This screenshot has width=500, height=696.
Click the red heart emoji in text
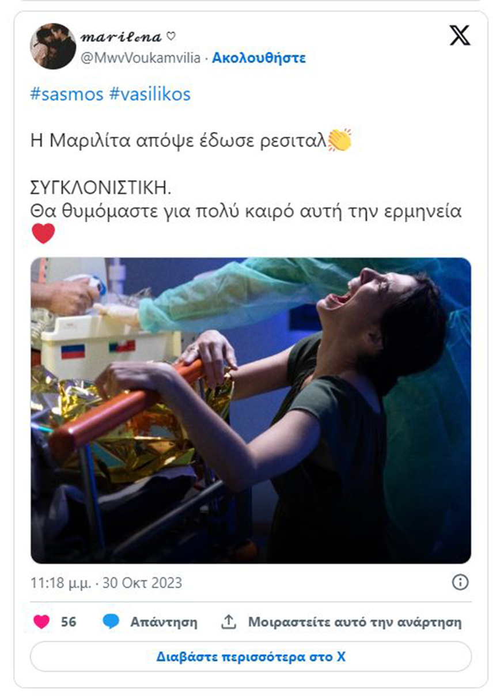tap(43, 233)
